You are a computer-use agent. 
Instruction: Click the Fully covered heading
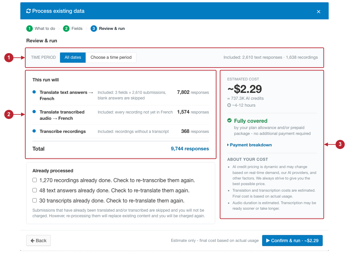click(x=251, y=121)
